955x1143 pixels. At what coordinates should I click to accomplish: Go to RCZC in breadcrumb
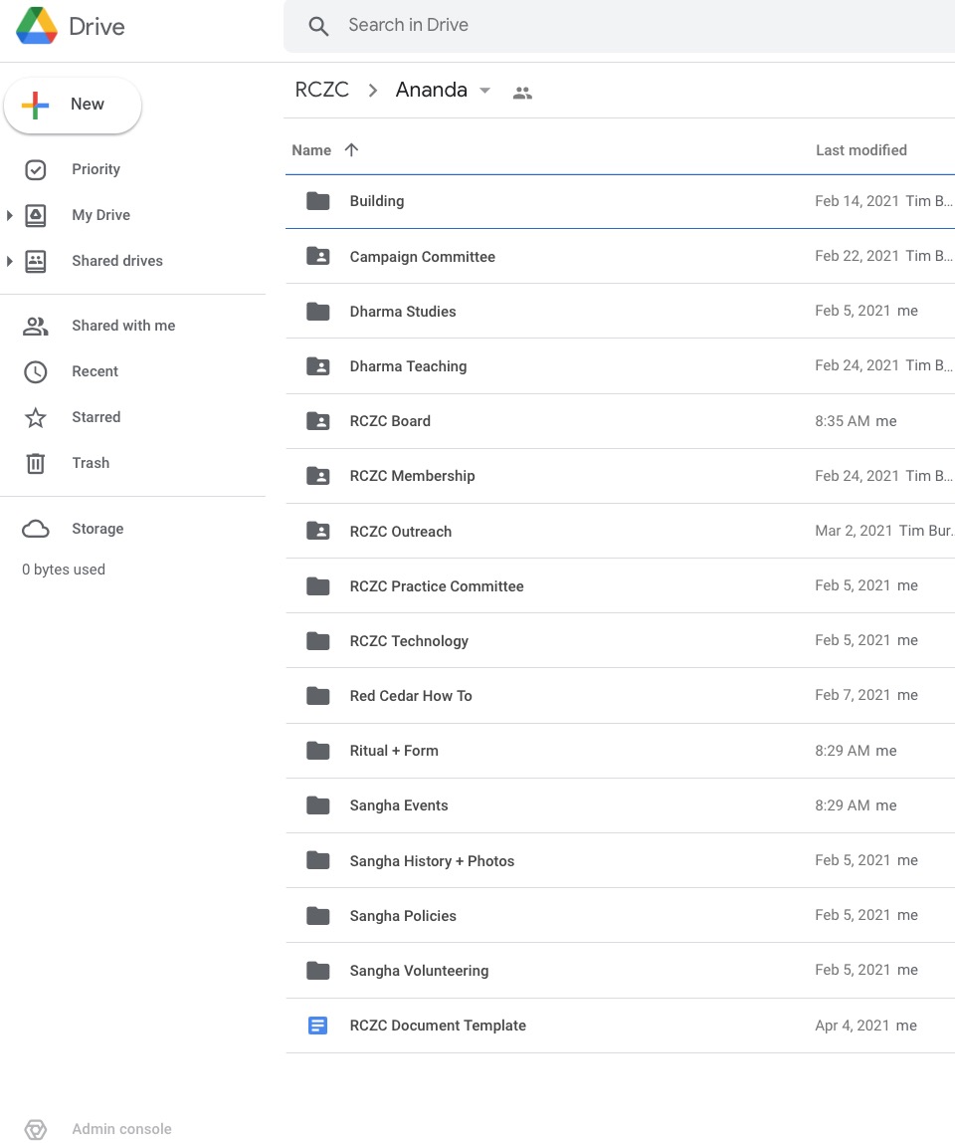pos(322,90)
